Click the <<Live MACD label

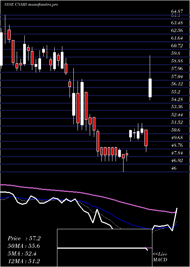click(x=160, y=257)
